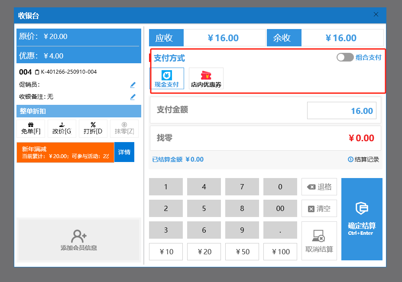Select the 新年满减 orange promotion banner
The image size is (402, 282).
click(65, 152)
